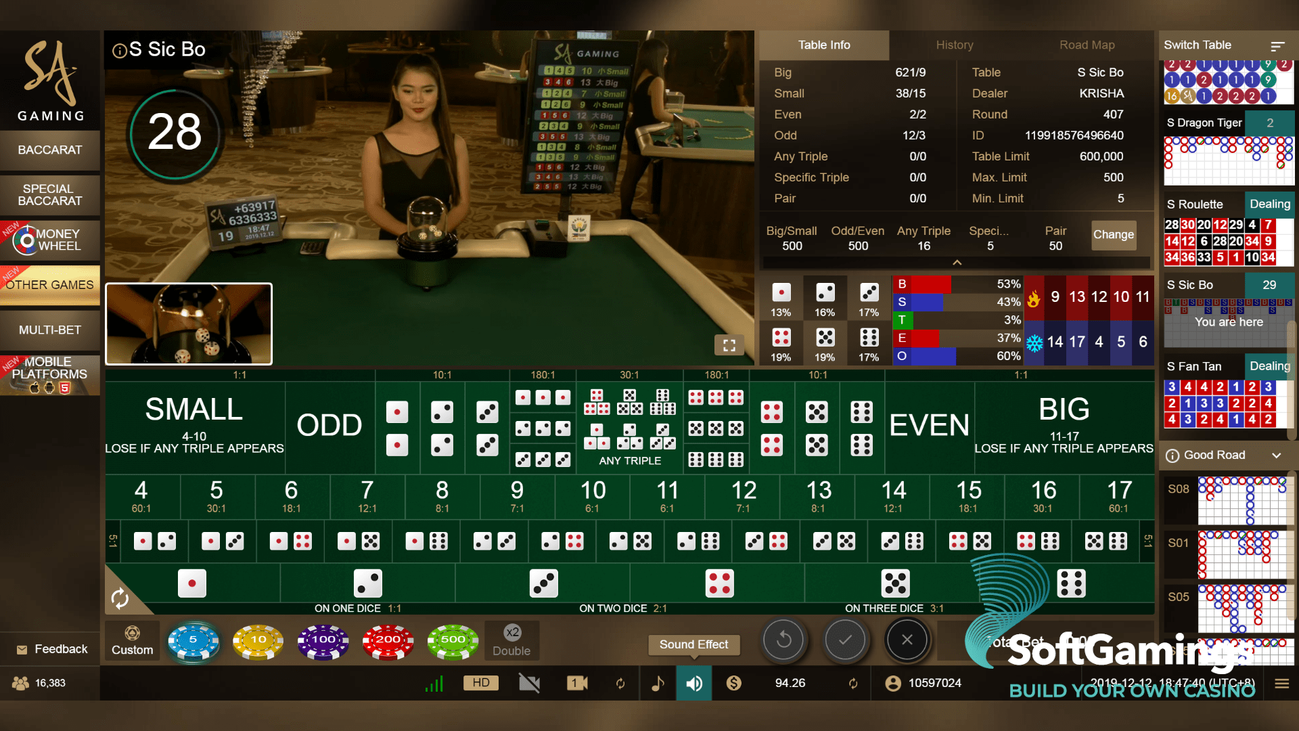Open the hamburger menu in bottom bar
The height and width of the screenshot is (731, 1299).
(x=1281, y=684)
